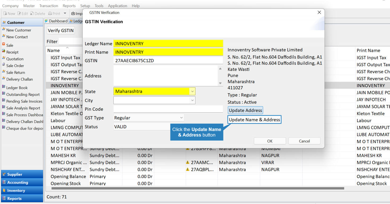Click the Pin Code input field
This screenshot has width=390, height=204.
click(168, 109)
